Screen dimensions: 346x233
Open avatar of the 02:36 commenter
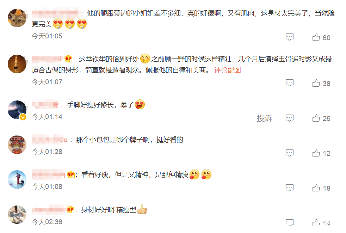17,215
